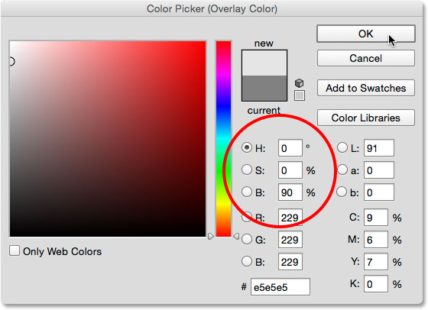Click the web-safe color square below cube
This screenshot has width=428, height=310.
click(300, 95)
